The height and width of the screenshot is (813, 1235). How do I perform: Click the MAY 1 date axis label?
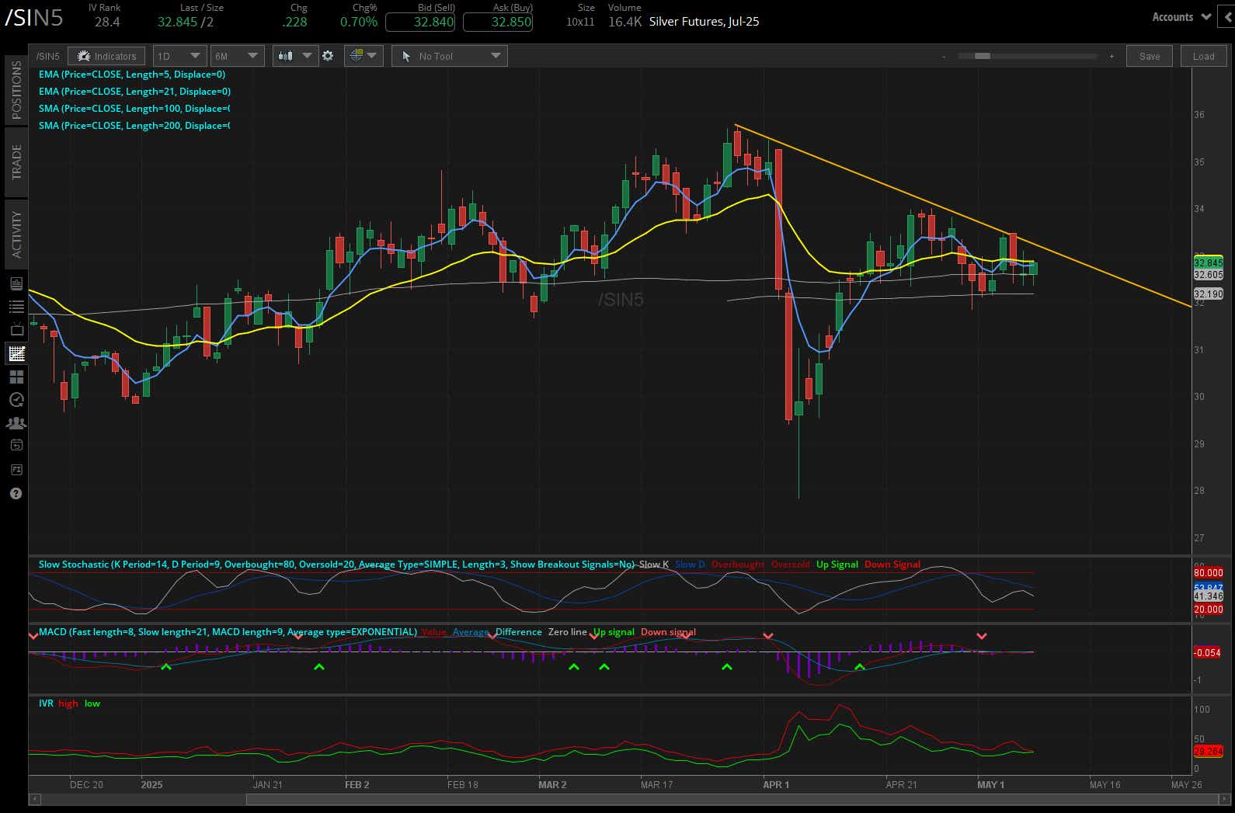(x=990, y=785)
